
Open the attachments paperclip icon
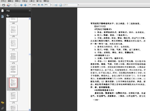2,108
